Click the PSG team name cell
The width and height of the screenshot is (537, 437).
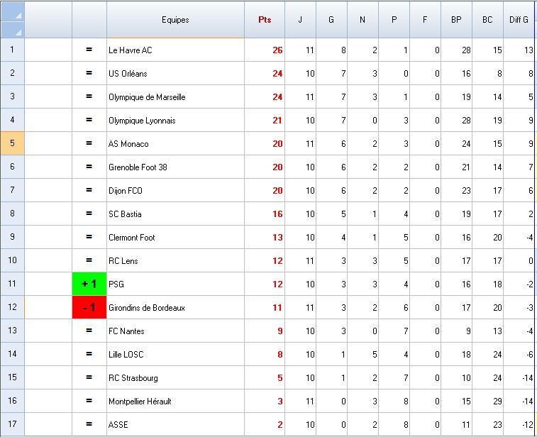175,284
